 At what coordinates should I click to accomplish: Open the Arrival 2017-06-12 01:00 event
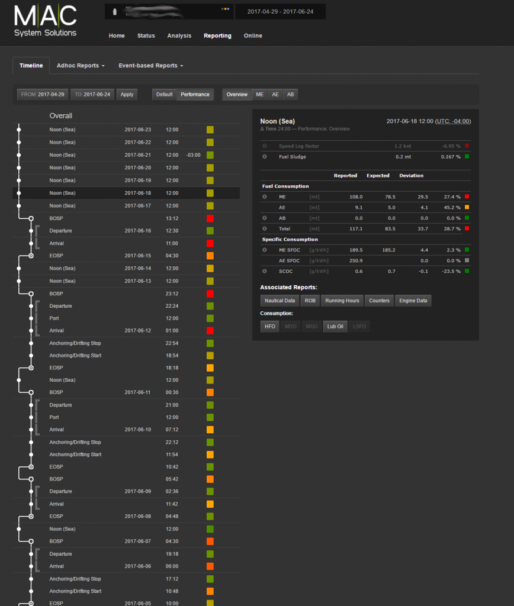[x=126, y=330]
